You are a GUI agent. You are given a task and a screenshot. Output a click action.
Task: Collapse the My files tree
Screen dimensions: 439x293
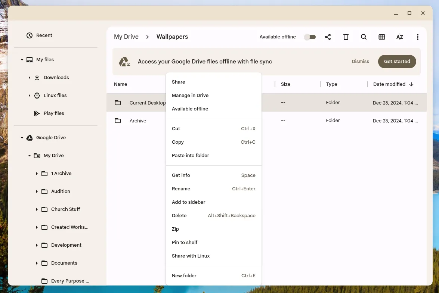coord(22,60)
